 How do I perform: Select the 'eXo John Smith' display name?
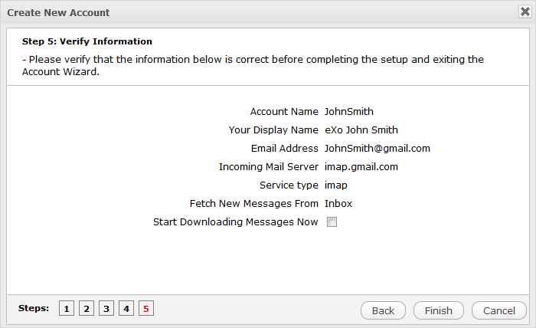click(x=361, y=130)
